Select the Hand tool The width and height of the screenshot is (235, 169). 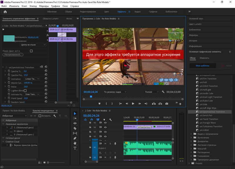75,143
